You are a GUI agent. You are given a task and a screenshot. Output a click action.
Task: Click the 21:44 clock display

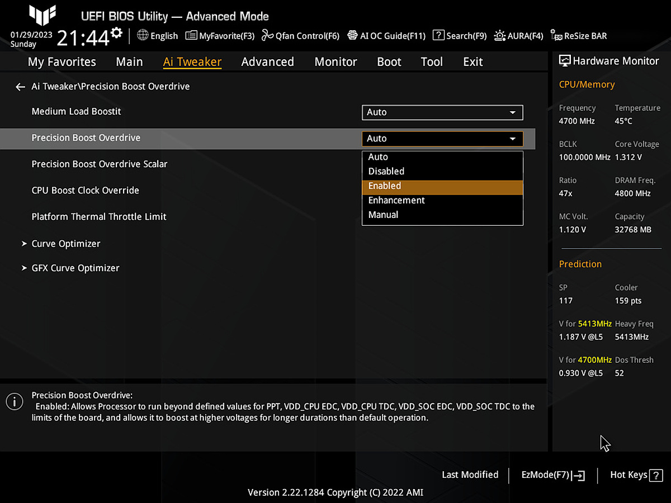coord(83,39)
